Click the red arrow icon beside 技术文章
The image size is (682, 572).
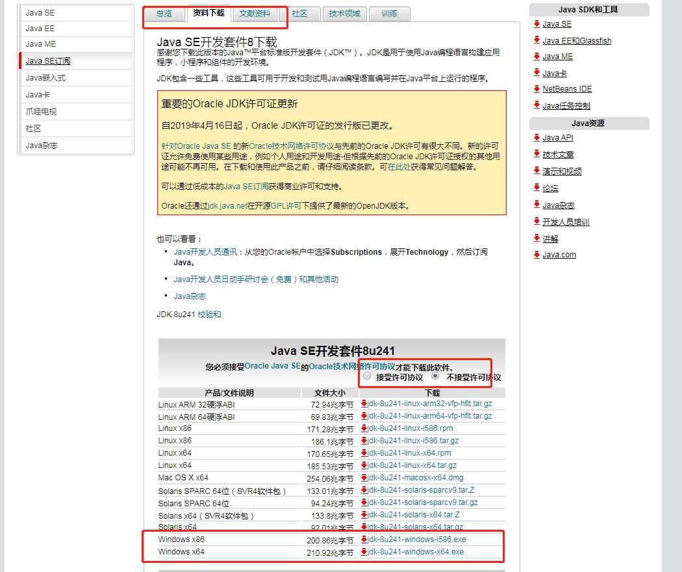tap(537, 153)
